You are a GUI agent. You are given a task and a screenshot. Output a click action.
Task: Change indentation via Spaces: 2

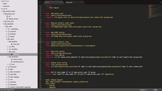(143, 90)
